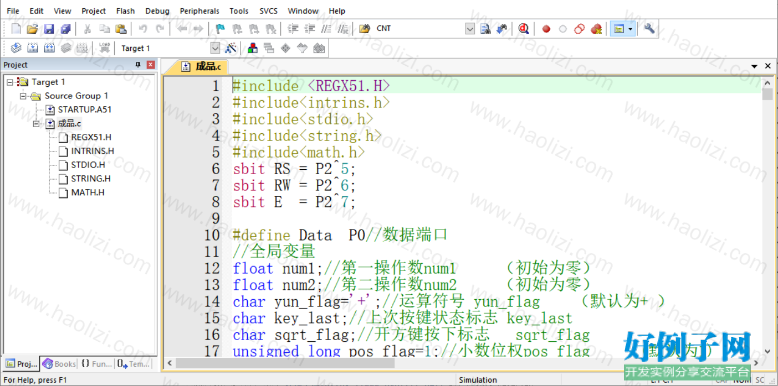Open the Flash menu
The height and width of the screenshot is (386, 778).
pyautogui.click(x=125, y=11)
